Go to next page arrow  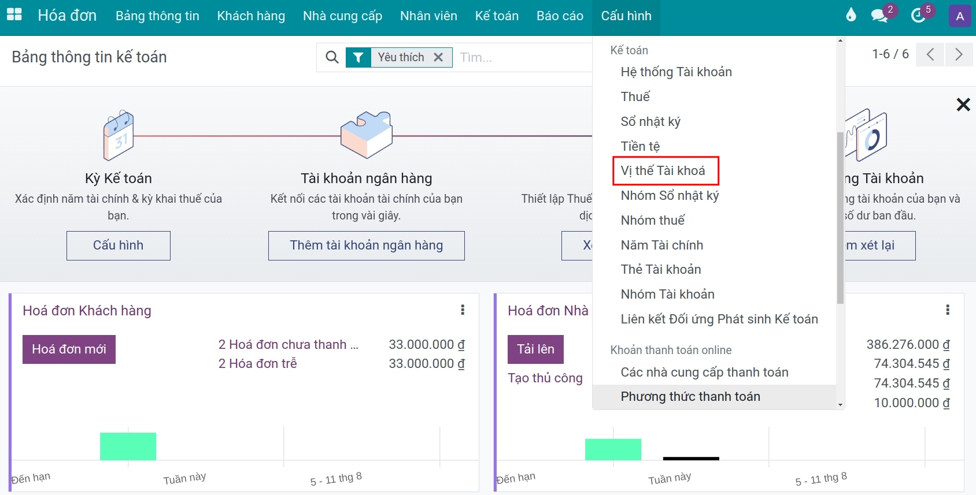[x=959, y=54]
